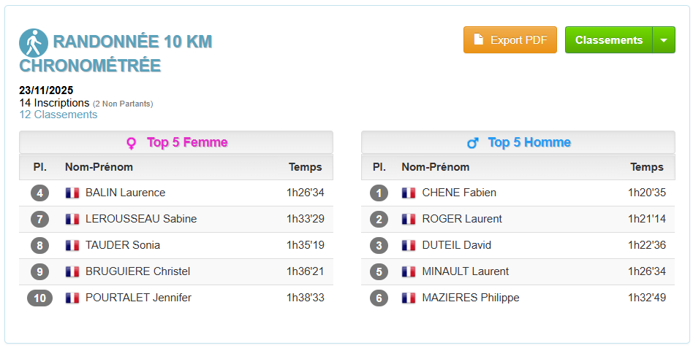Click DUTEIL David's time 1h22'36
The height and width of the screenshot is (348, 693).
[x=647, y=245]
